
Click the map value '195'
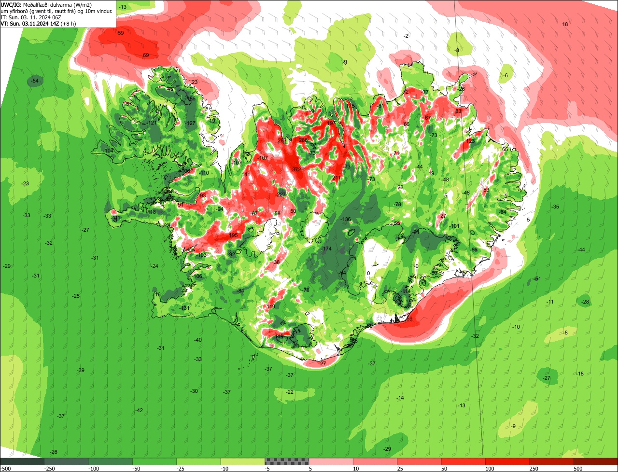coord(234,235)
